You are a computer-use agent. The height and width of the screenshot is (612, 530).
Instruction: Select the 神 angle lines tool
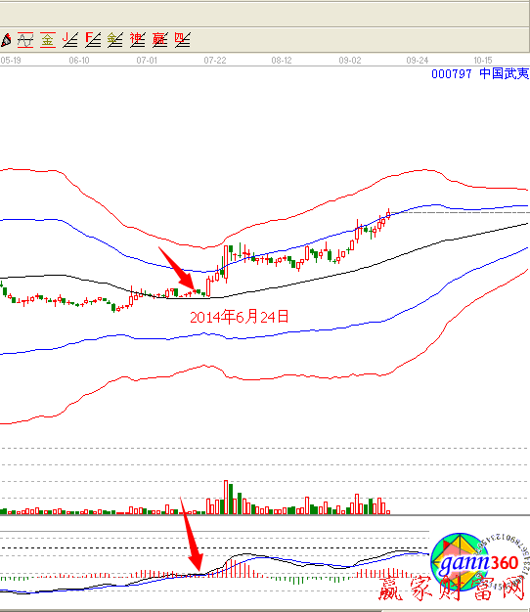[137, 40]
